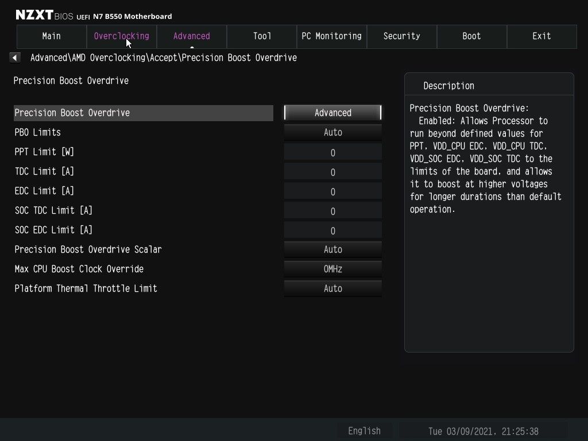Screen dimensions: 588x441
Task: Edit the TDC Limit [A] value field
Action: pyautogui.click(x=333, y=171)
